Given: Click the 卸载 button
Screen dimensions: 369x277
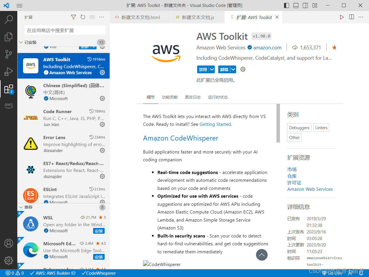Looking at the screenshot, I should pyautogui.click(x=224, y=69).
